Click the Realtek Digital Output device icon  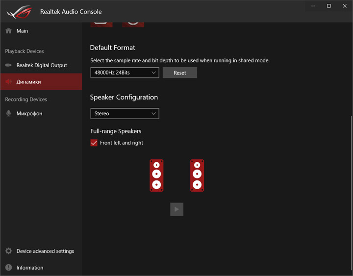click(8, 65)
